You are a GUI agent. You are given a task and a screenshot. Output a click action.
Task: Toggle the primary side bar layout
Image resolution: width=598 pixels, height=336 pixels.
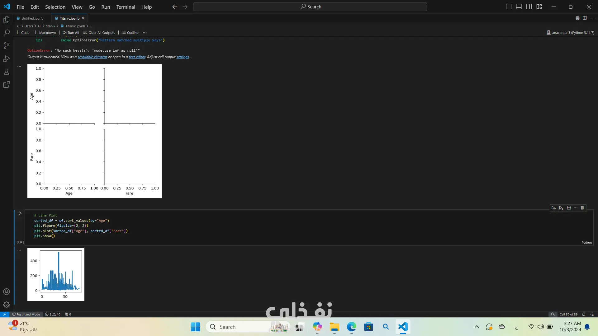[x=508, y=7]
